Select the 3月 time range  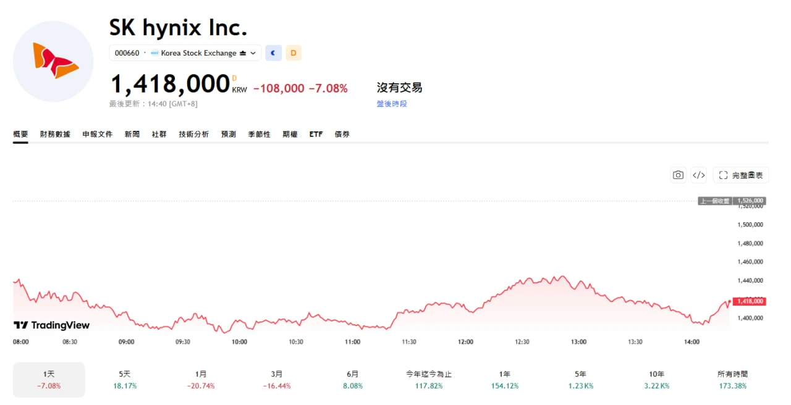[277, 380]
